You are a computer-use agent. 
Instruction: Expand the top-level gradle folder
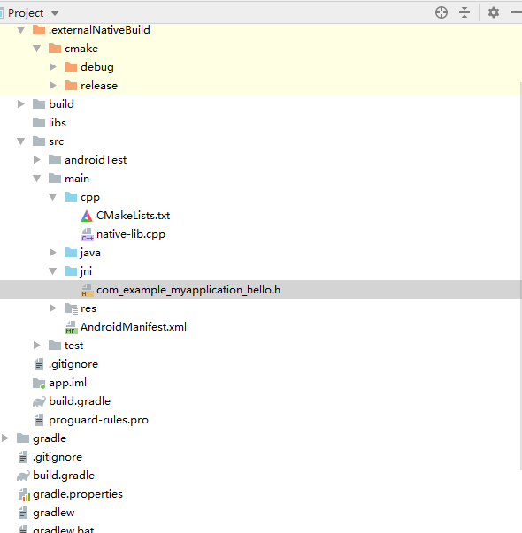click(x=4, y=438)
